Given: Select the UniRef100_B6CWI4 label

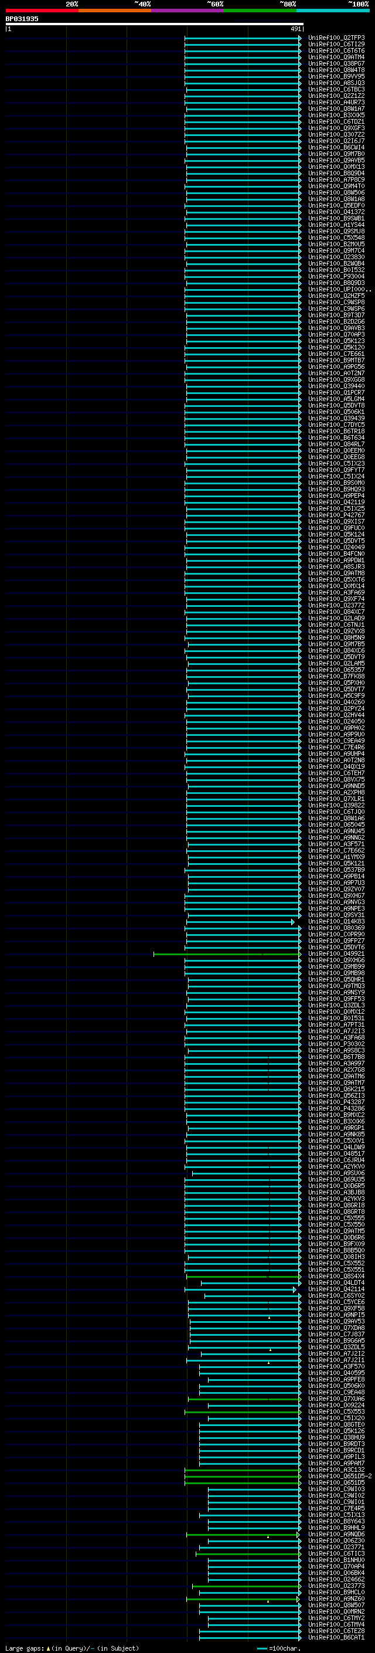Looking at the screenshot, I should pos(336,148).
